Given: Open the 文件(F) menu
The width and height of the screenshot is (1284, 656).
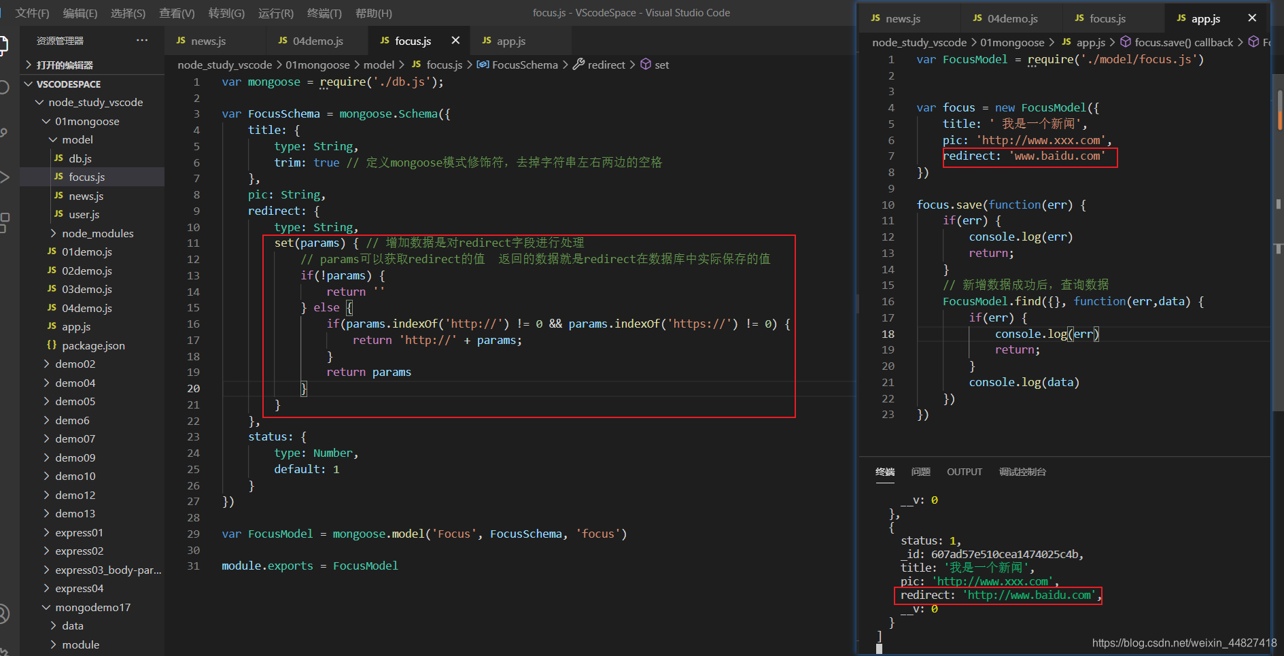Looking at the screenshot, I should pos(32,13).
